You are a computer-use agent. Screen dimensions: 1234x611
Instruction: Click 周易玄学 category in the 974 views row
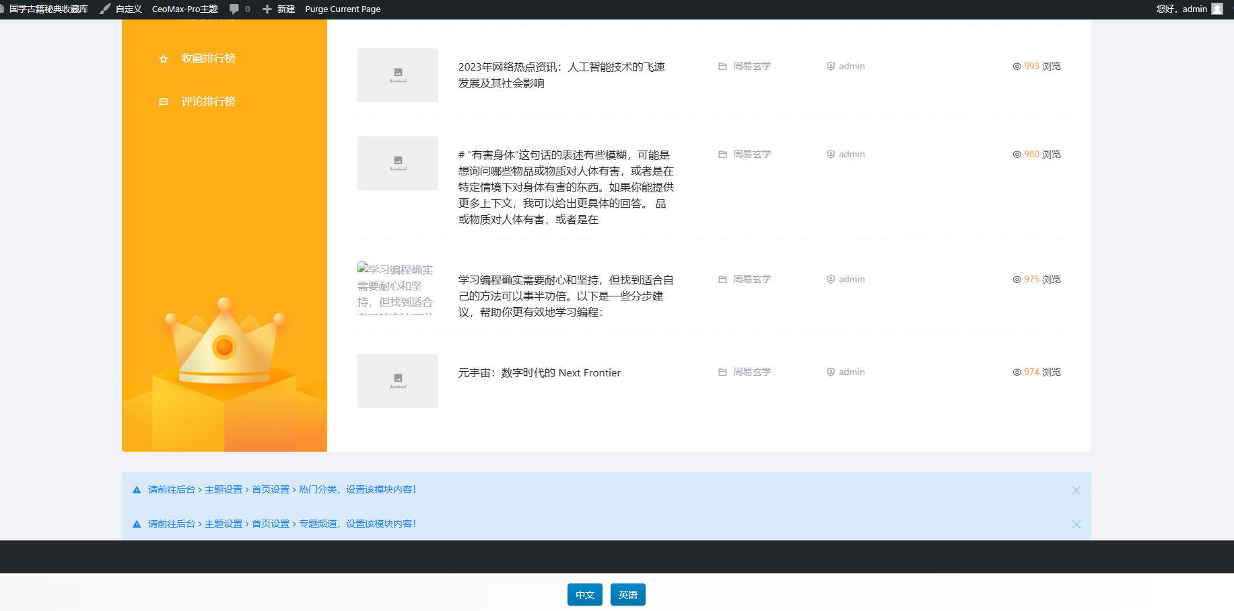752,372
